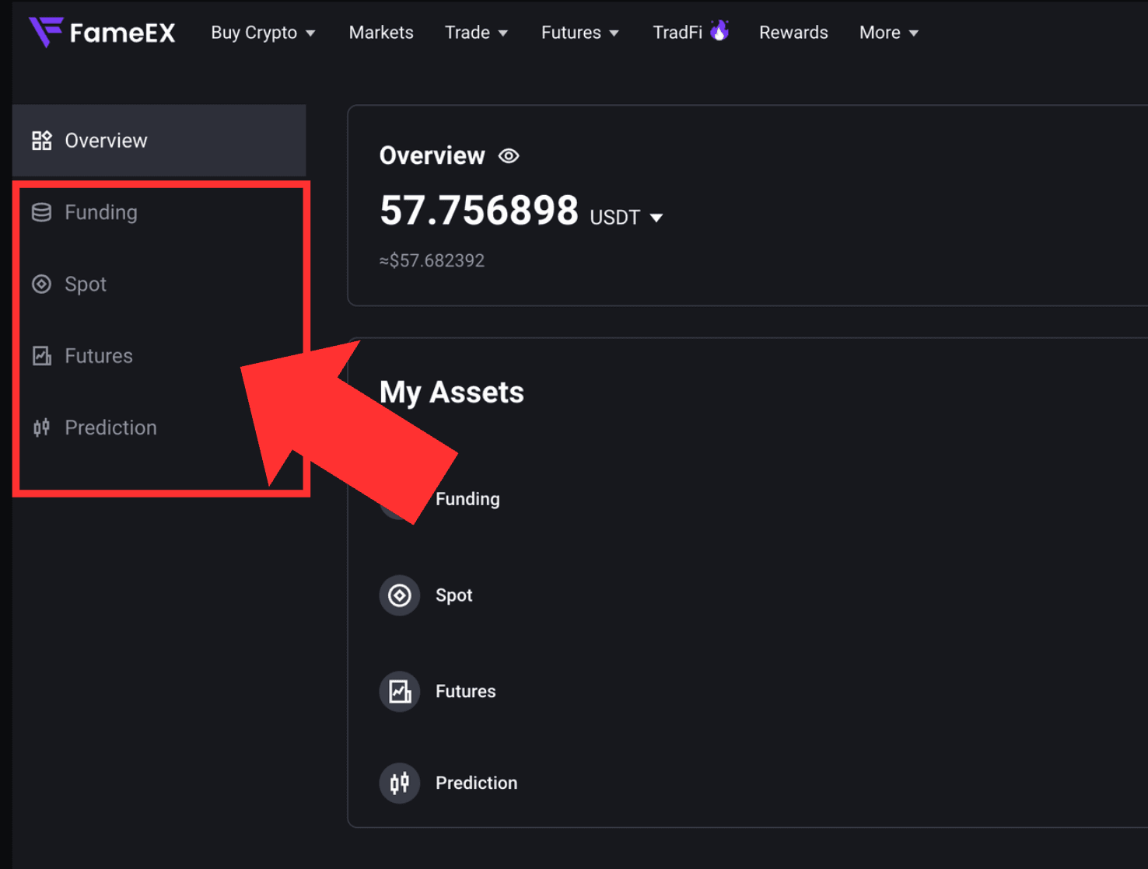This screenshot has height=869, width=1148.
Task: Click the Funding coins icon in sidebar
Action: click(42, 212)
